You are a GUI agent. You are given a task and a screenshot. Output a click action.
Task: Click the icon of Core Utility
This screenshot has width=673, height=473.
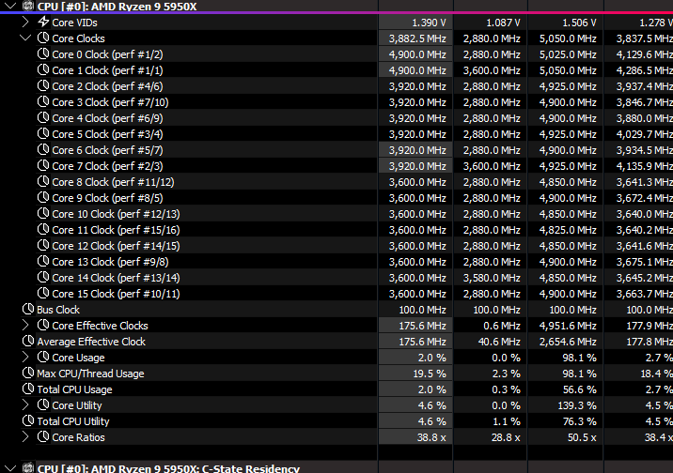pyautogui.click(x=43, y=404)
